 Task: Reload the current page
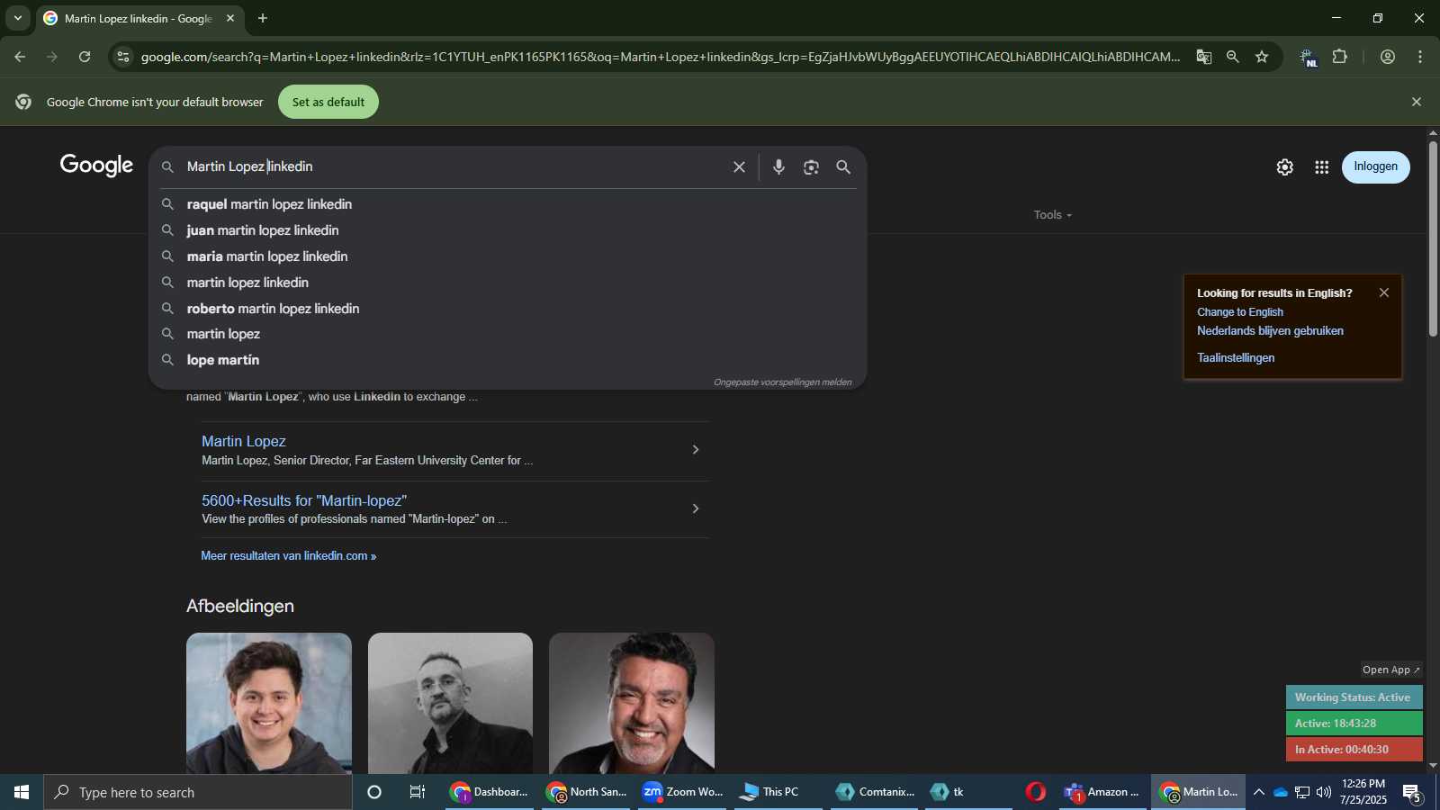[85, 57]
